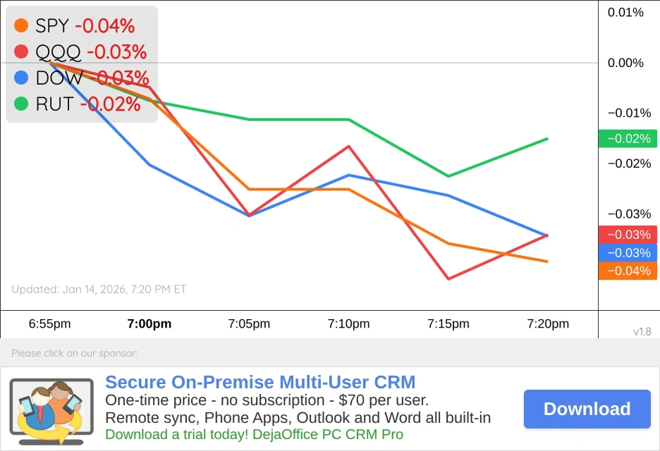Screen dimensions: 660x451
Task: Toggle the SPY series label
Action: 52,26
